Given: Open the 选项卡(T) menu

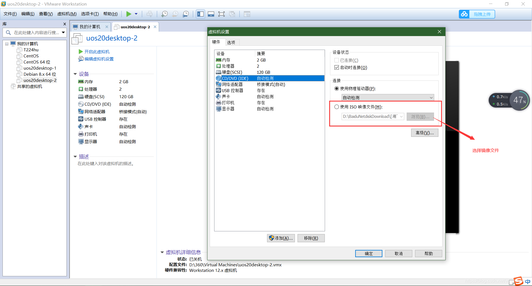Looking at the screenshot, I should pos(90,14).
